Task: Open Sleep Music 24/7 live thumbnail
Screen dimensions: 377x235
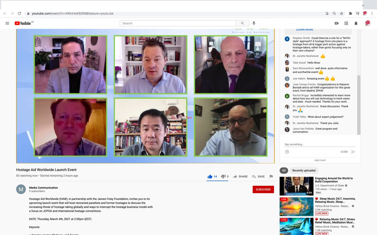Action: click(296, 206)
